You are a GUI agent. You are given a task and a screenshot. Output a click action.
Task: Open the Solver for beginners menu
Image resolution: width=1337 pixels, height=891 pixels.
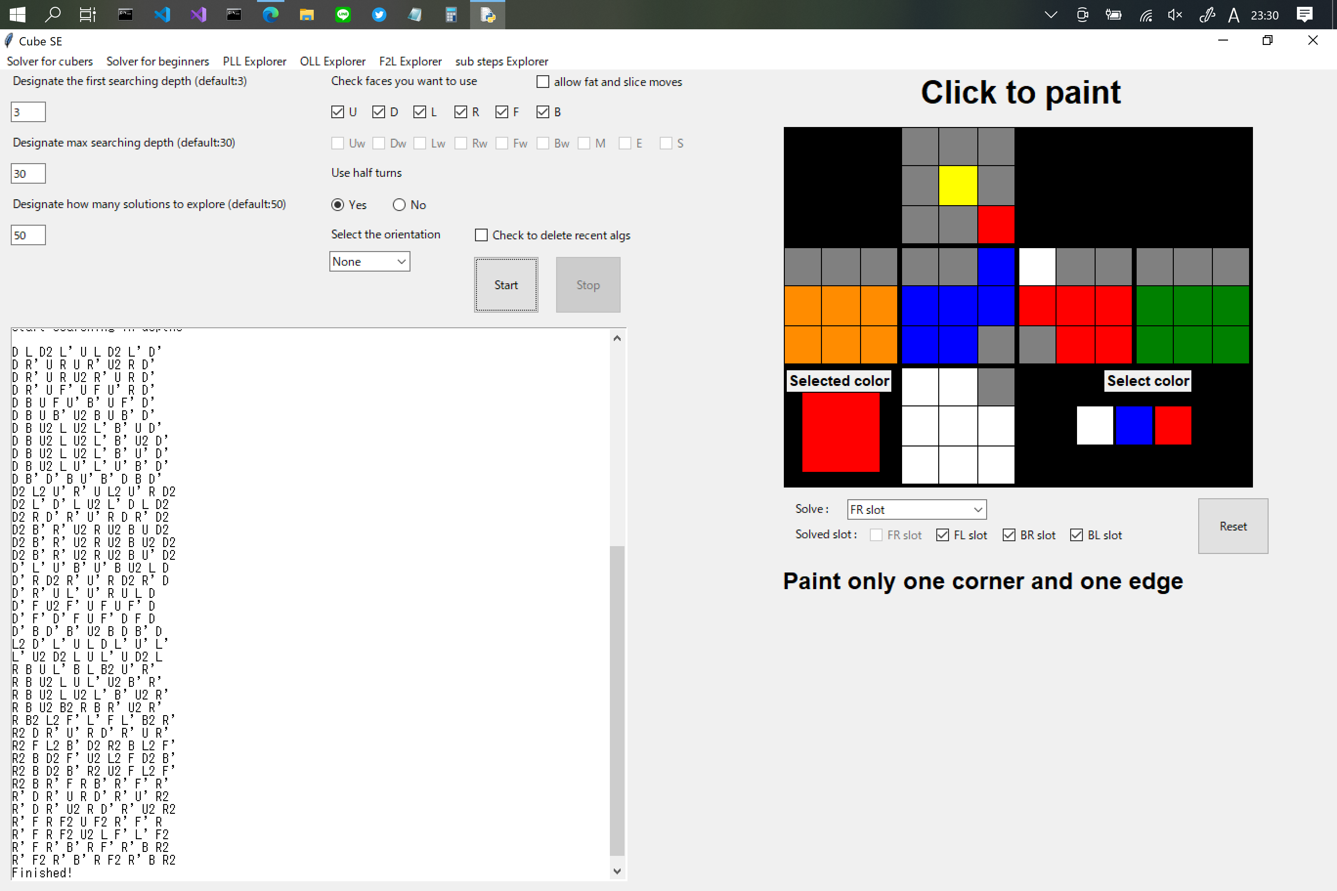pos(157,62)
